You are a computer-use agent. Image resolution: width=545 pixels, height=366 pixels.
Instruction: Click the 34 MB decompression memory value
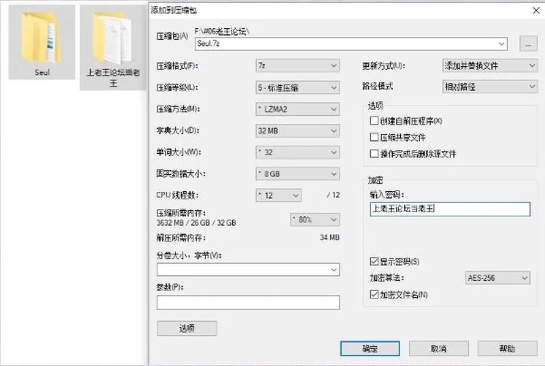click(329, 238)
